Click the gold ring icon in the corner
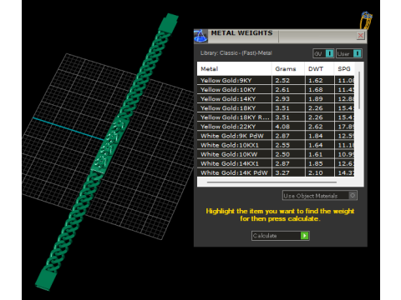The width and height of the screenshot is (401, 300). click(x=366, y=20)
